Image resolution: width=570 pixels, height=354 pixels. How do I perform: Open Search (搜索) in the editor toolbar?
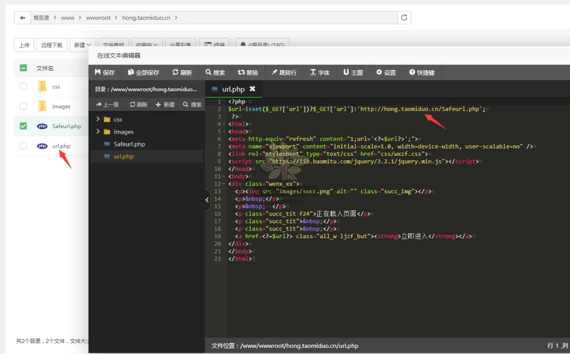tap(215, 72)
